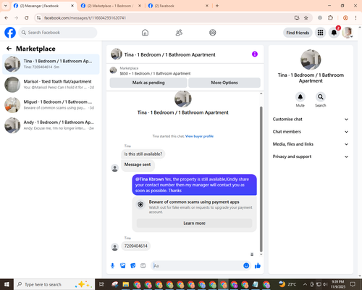Reload the page in browser
This screenshot has height=290, width=362.
pyautogui.click(x=27, y=18)
